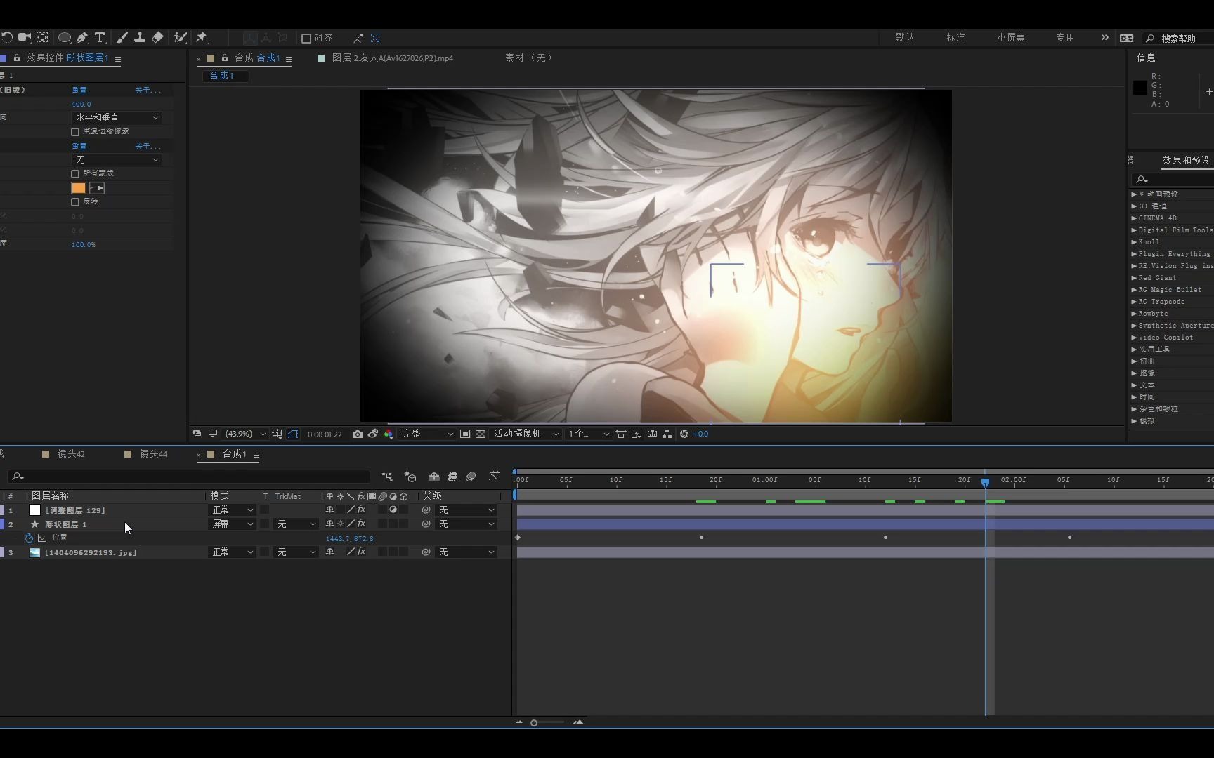This screenshot has height=758, width=1214.
Task: Select the Clone Stamp tool
Action: pyautogui.click(x=140, y=38)
